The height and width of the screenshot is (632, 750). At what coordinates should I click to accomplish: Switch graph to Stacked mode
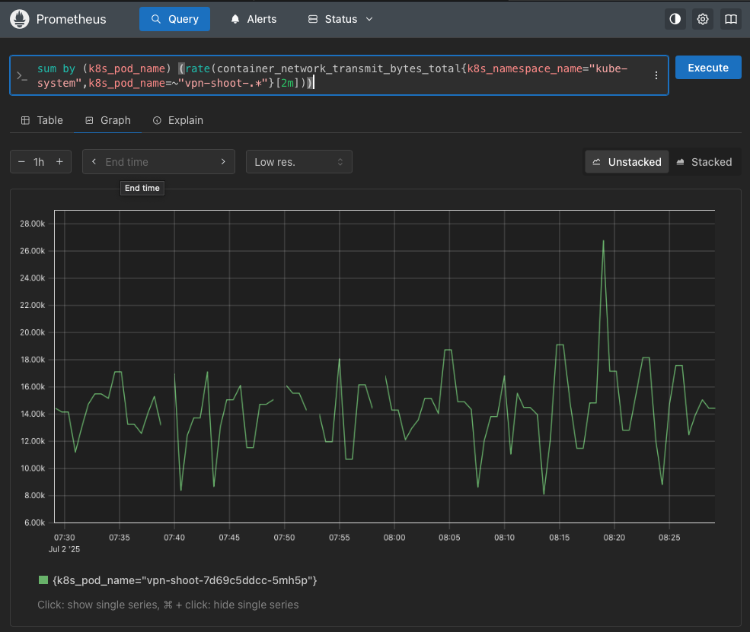pos(704,162)
